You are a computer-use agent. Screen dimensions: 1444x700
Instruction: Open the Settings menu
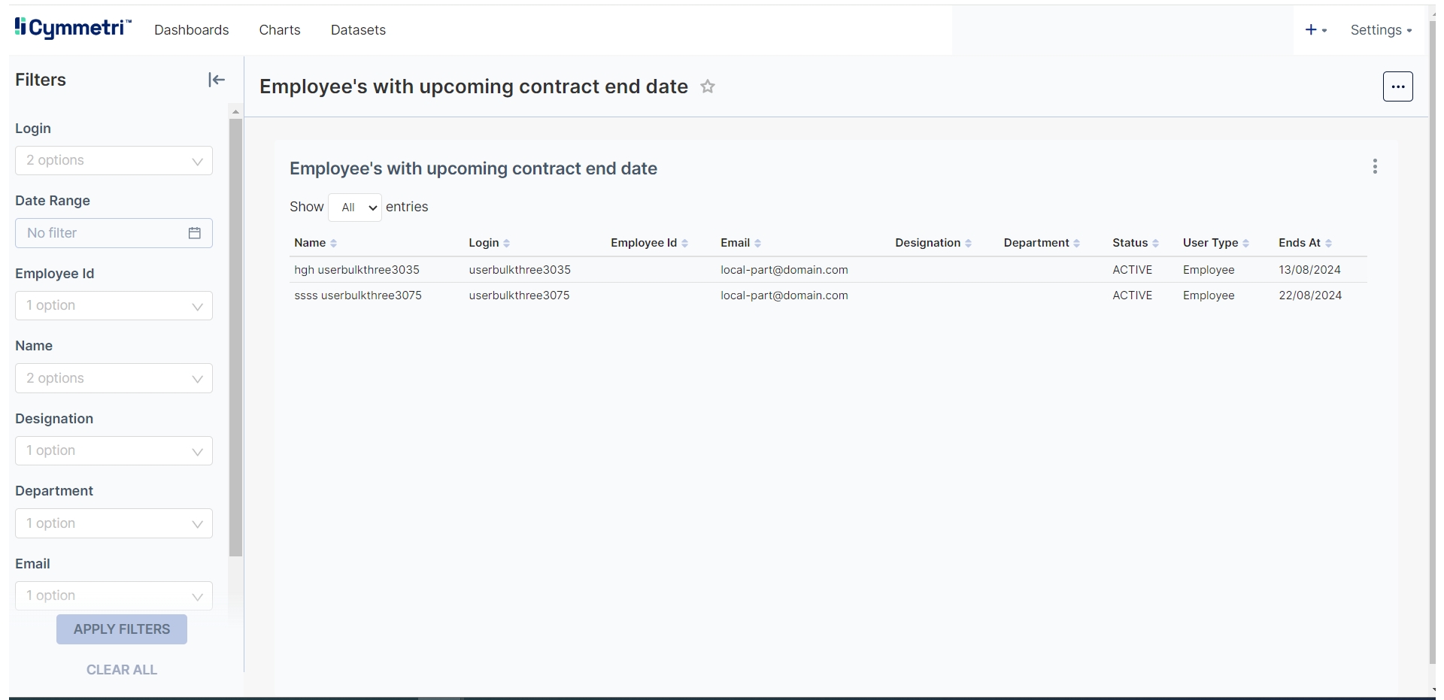click(x=1381, y=30)
